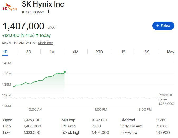Click the Previous close 1,286,000 label
This screenshot has height=138, width=178.
[x=166, y=99]
